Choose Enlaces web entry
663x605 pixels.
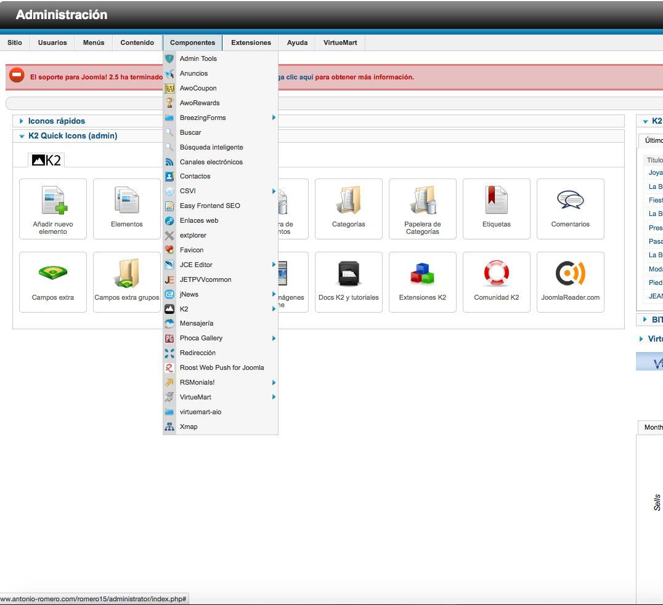221,220
